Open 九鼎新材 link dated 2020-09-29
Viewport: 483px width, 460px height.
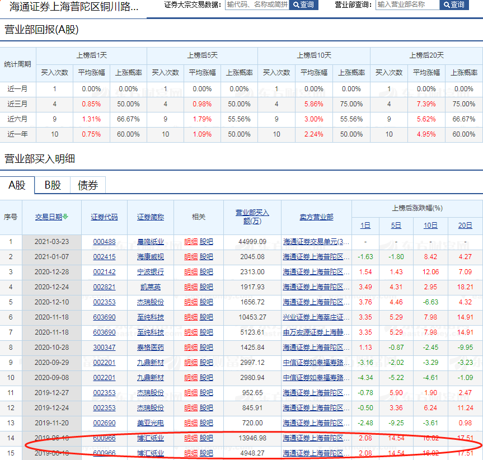pos(151,363)
